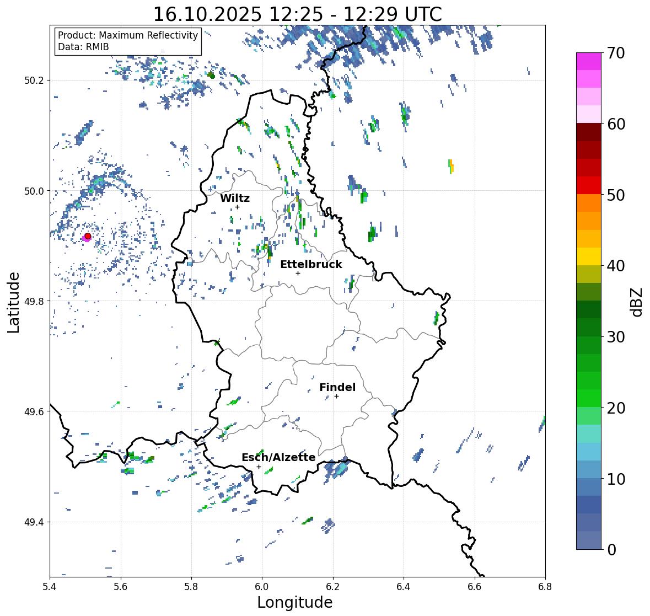Click the colorbar tick label 60
The image size is (650, 616).
(x=616, y=124)
